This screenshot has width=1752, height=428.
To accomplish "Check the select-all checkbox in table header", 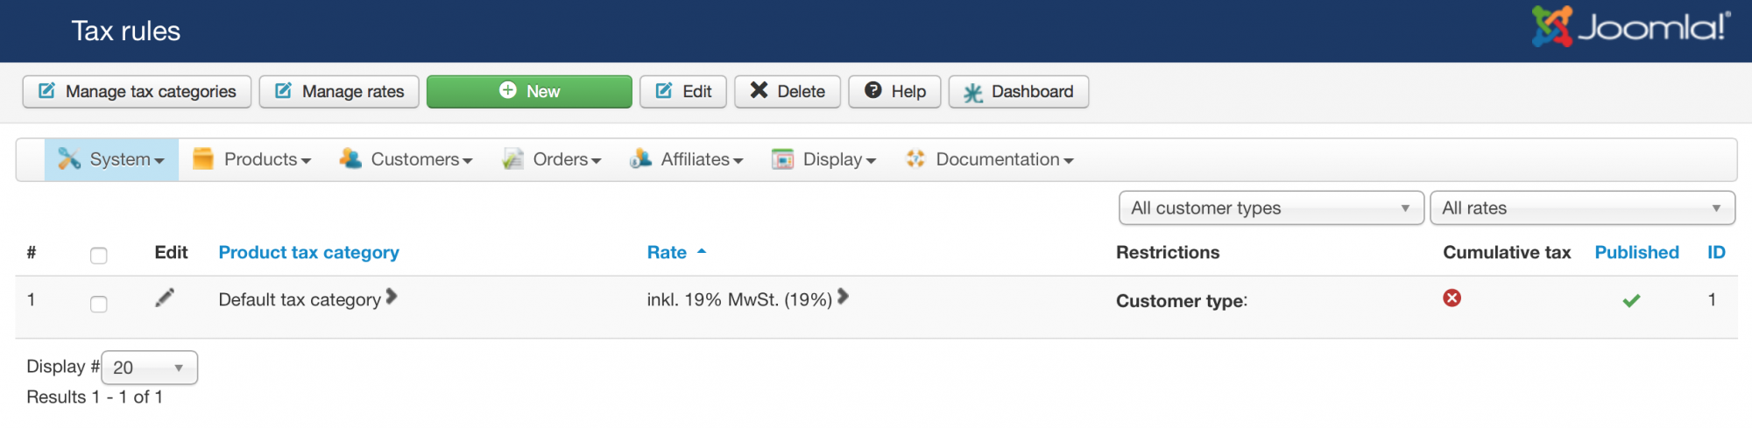I will pyautogui.click(x=99, y=256).
